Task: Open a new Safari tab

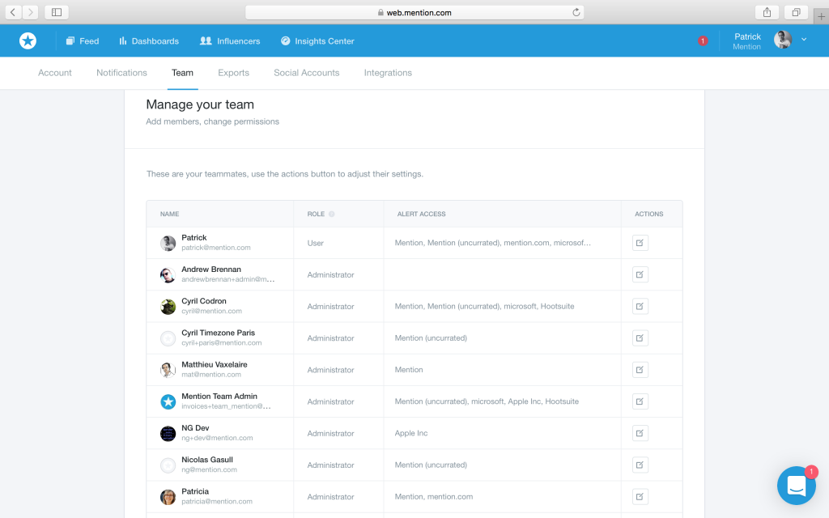Action: tap(821, 16)
